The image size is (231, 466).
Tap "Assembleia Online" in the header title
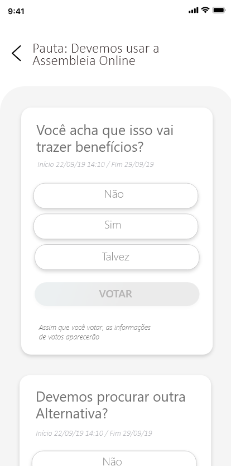(84, 60)
